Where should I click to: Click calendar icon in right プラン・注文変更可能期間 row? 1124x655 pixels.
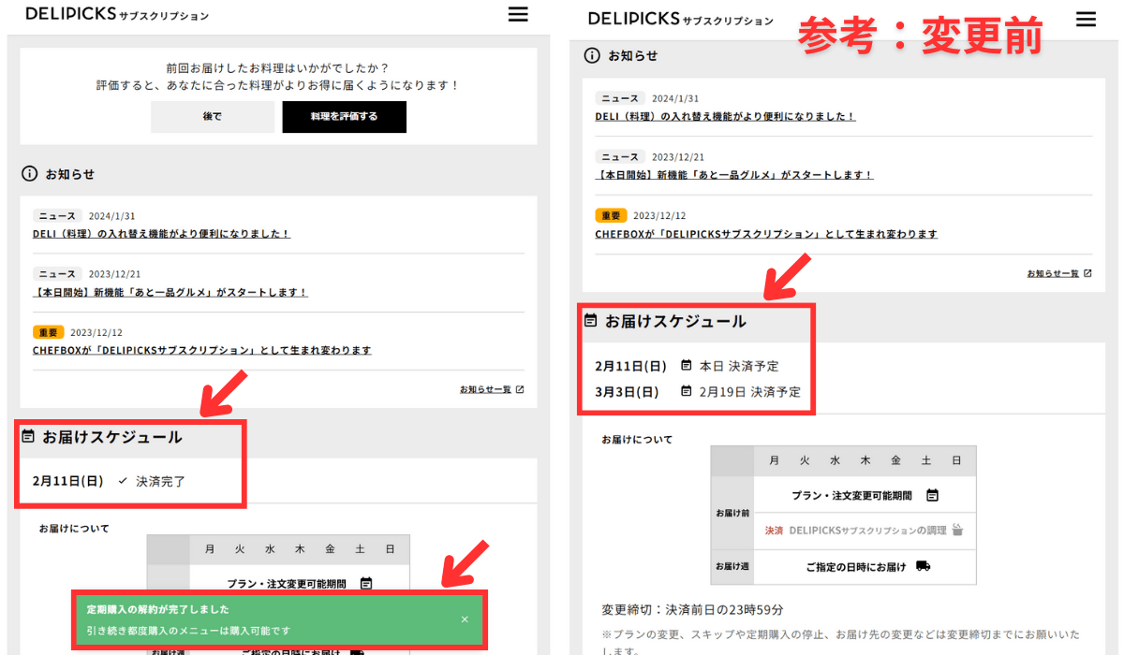click(x=933, y=495)
